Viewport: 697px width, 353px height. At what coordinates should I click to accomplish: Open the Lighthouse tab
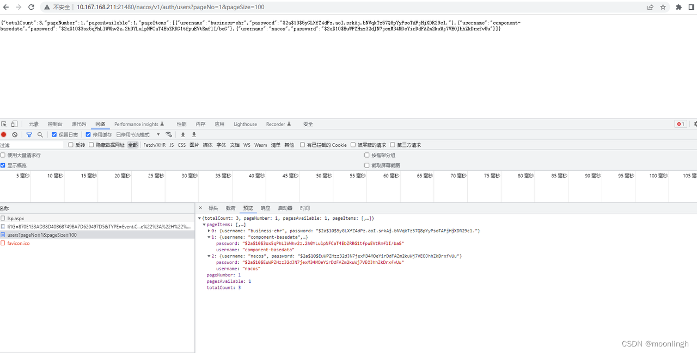pos(245,124)
